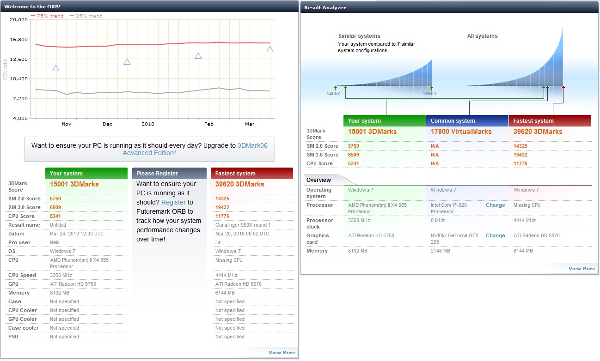Click the Please Register header

[x=169, y=173]
